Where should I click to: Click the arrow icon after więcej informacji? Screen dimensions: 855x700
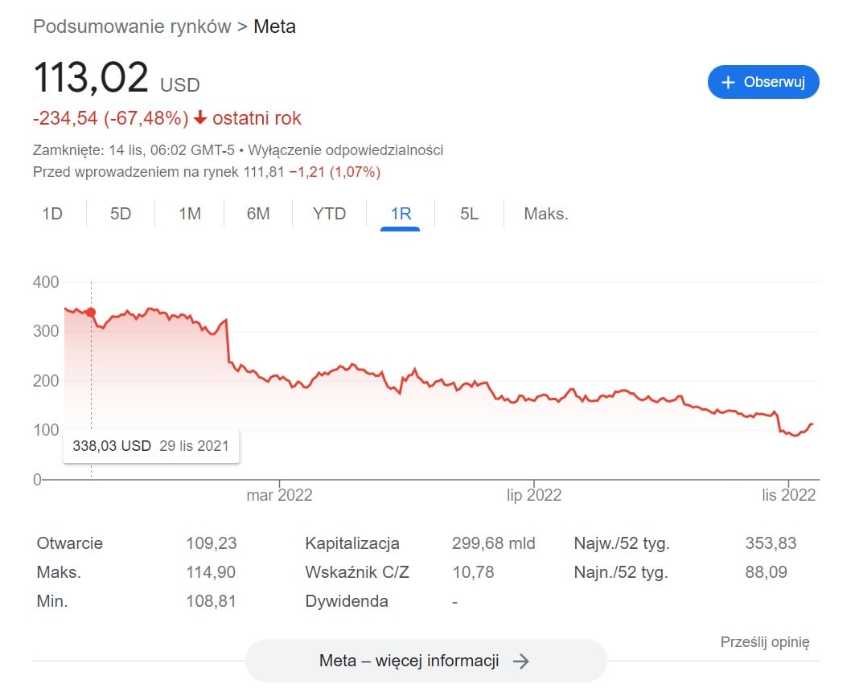[521, 661]
